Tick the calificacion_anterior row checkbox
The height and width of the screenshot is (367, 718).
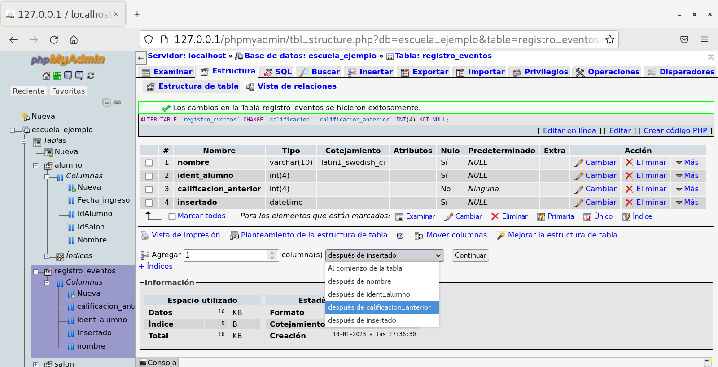[149, 190]
